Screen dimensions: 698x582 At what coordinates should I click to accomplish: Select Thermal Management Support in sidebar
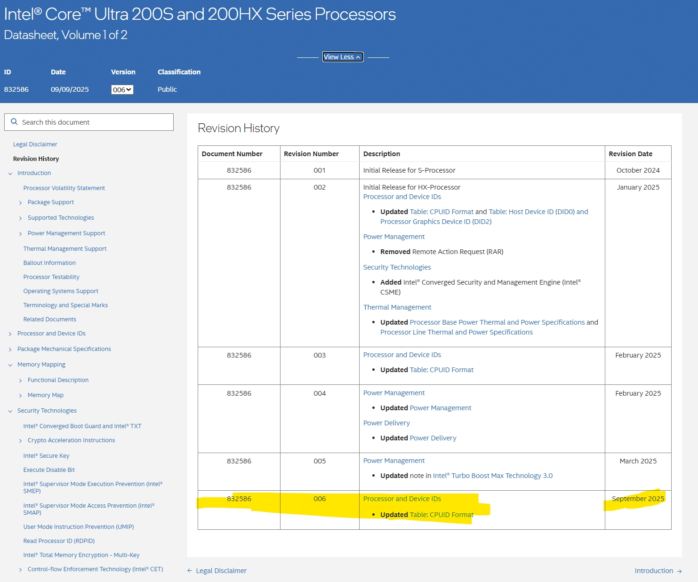pyautogui.click(x=65, y=249)
